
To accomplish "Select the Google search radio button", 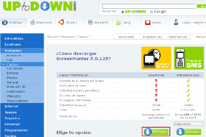I will click(151, 12).
